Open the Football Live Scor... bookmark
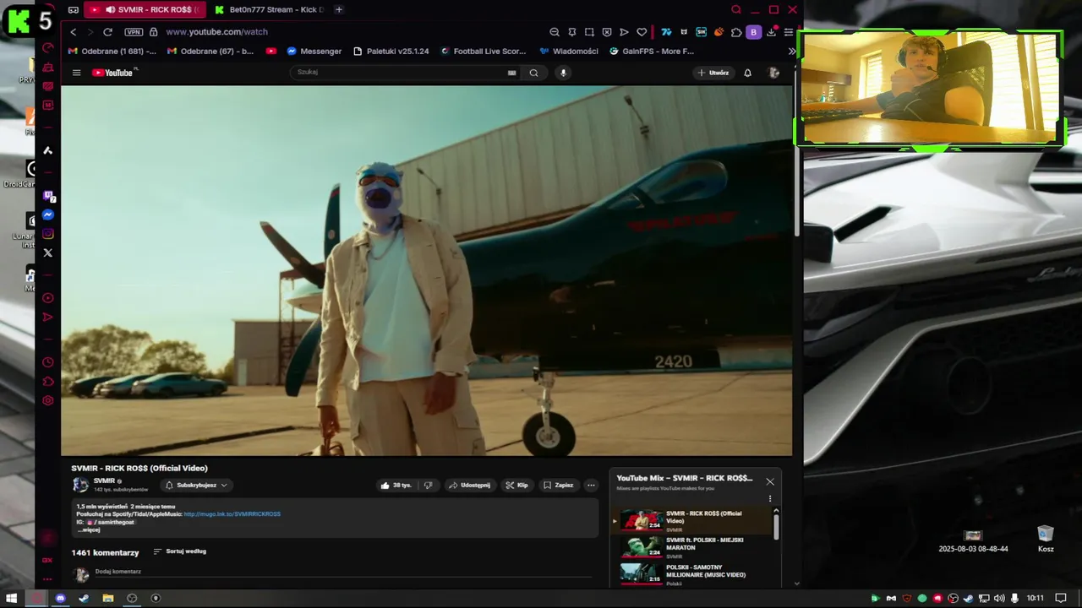Screen dimensions: 1082x608 484,52
